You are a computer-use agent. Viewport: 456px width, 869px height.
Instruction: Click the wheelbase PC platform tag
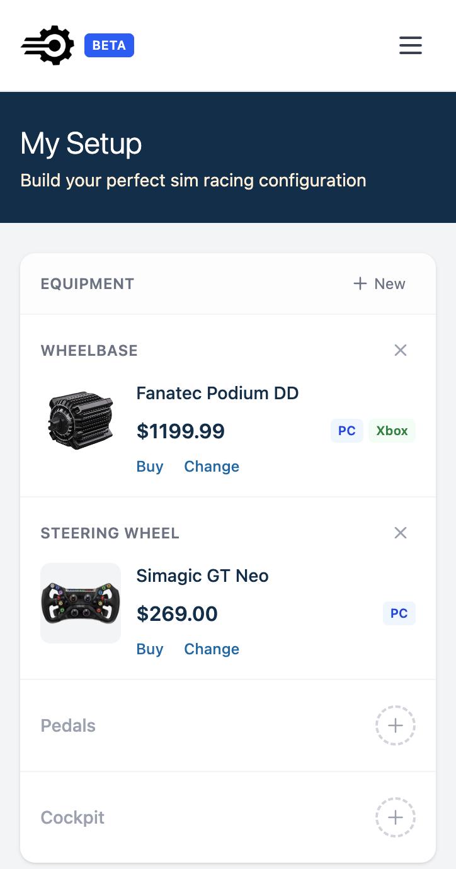[x=347, y=431]
